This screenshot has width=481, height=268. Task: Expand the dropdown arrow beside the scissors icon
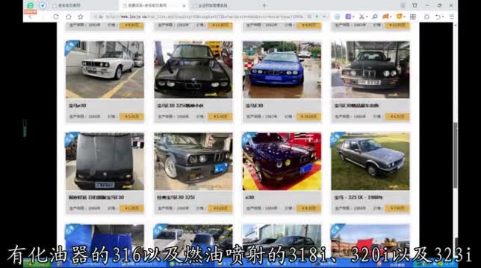[367, 17]
